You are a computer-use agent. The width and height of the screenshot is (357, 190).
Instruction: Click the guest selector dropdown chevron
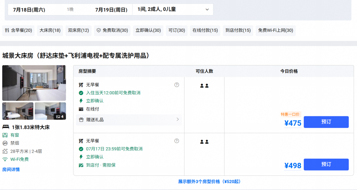pyautogui.click(x=207, y=10)
